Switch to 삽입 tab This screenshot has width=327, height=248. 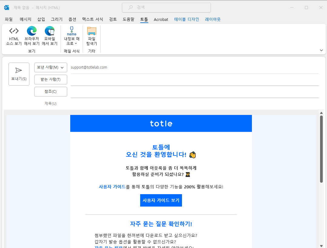point(41,19)
